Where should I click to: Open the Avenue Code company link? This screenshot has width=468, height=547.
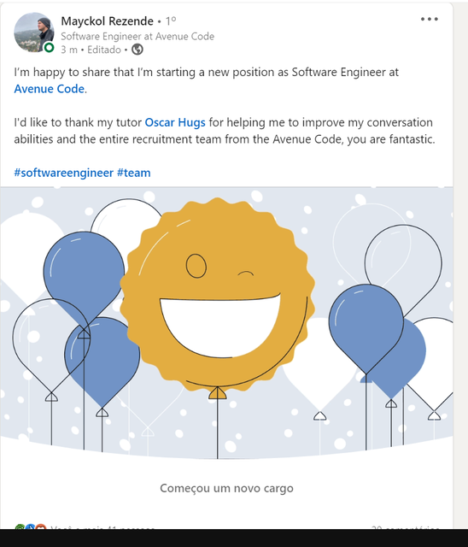[x=50, y=89]
